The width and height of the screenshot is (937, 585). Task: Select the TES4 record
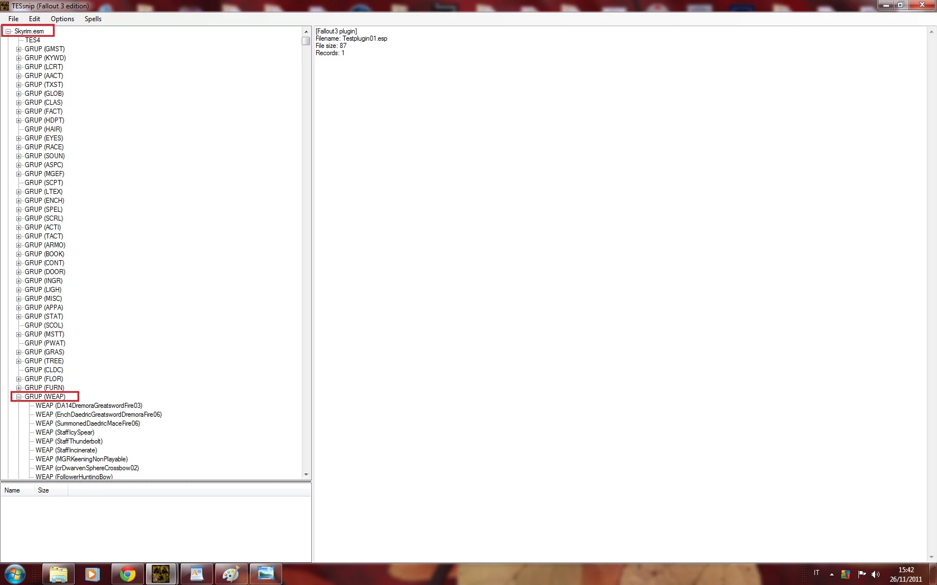32,40
